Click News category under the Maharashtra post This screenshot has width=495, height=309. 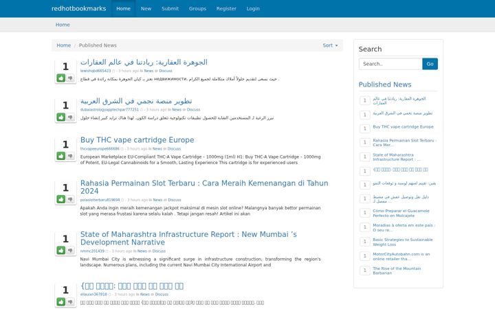click(x=142, y=251)
